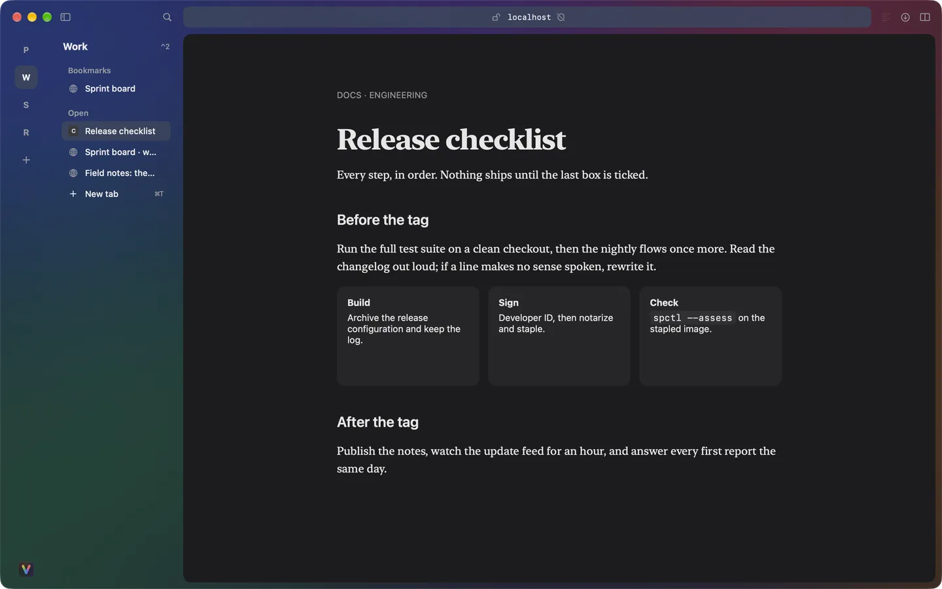Screen dimensions: 942x589
Task: Click the Work space title
Action: click(x=75, y=46)
